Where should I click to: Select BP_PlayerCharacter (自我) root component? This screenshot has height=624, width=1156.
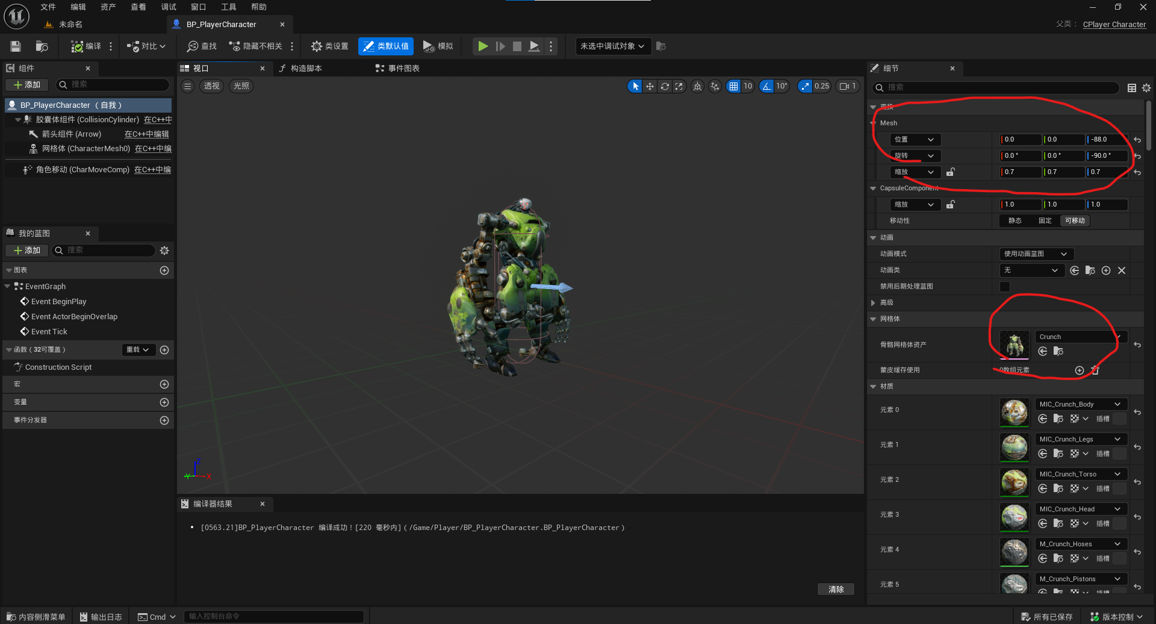[88, 105]
